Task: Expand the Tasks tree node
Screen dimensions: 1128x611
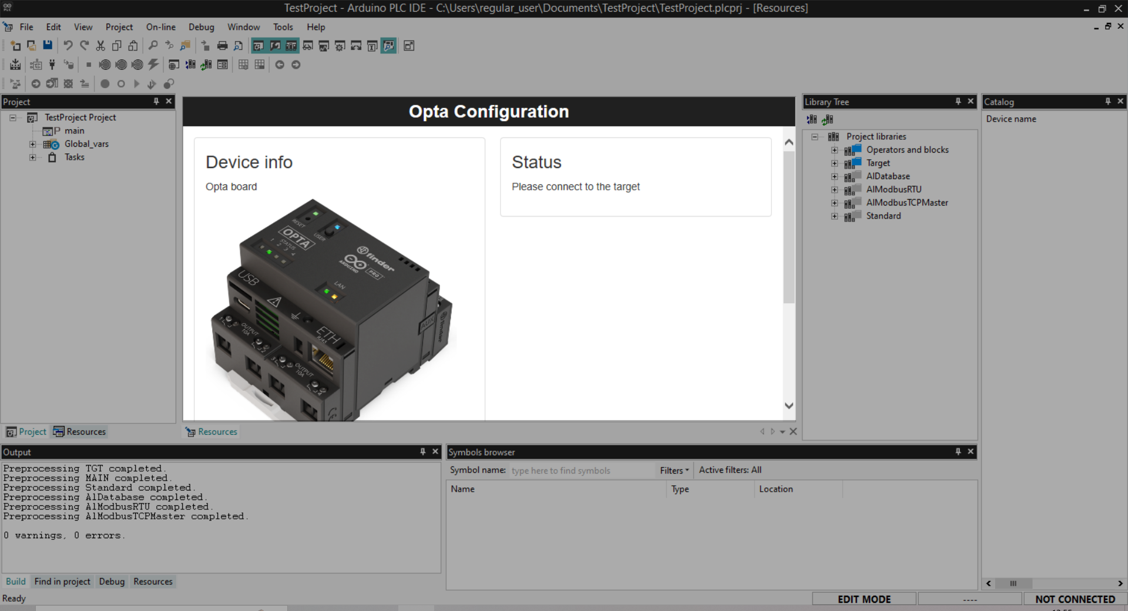Action: (33, 157)
